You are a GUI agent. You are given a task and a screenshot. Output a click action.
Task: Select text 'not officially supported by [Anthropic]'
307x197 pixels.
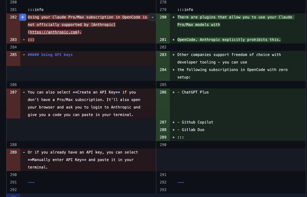point(72,25)
